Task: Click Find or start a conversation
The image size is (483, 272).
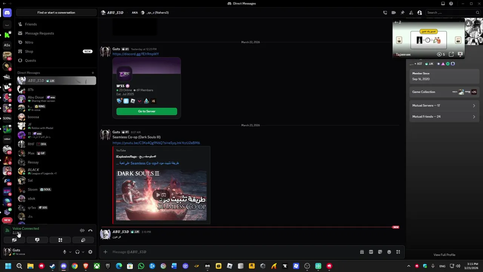Action: [x=56, y=12]
